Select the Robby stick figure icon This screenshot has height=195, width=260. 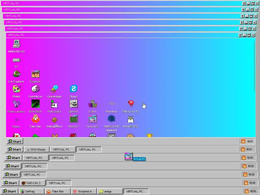17,120
